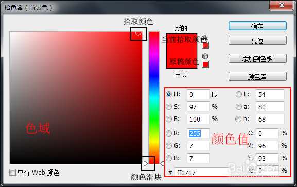Click the RGB B input showing 7
The width and height of the screenshot is (297, 187).
pyautogui.click(x=198, y=158)
